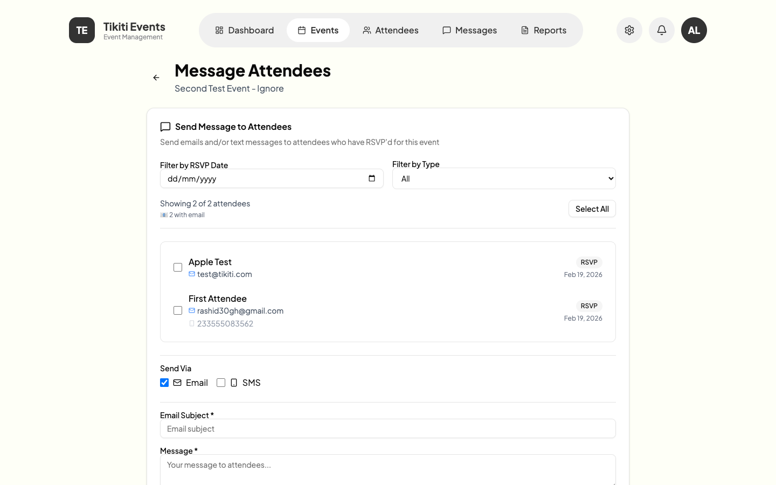776x485 pixels.
Task: Click Feb 19, 2026 date in First Attendee row
Action: click(x=583, y=318)
